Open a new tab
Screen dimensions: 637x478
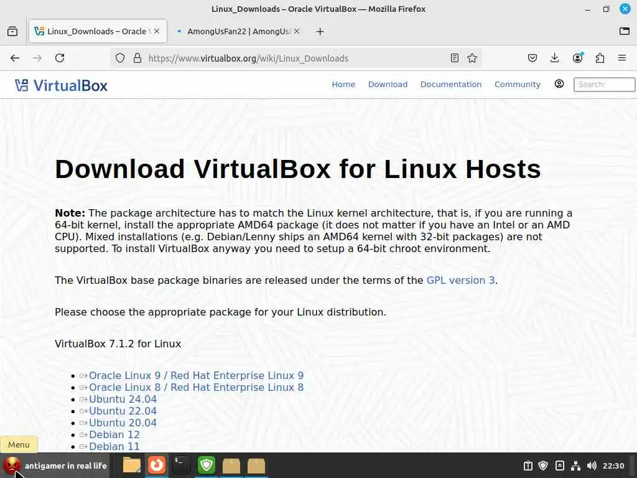(320, 31)
